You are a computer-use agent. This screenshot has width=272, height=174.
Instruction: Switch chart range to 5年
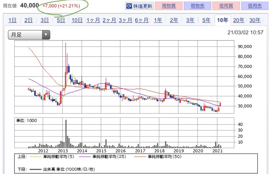(206, 20)
